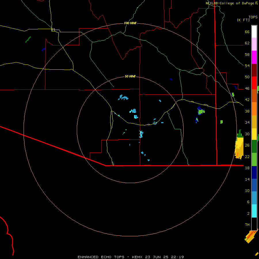Click the navy swatch at 14

pos(254,172)
